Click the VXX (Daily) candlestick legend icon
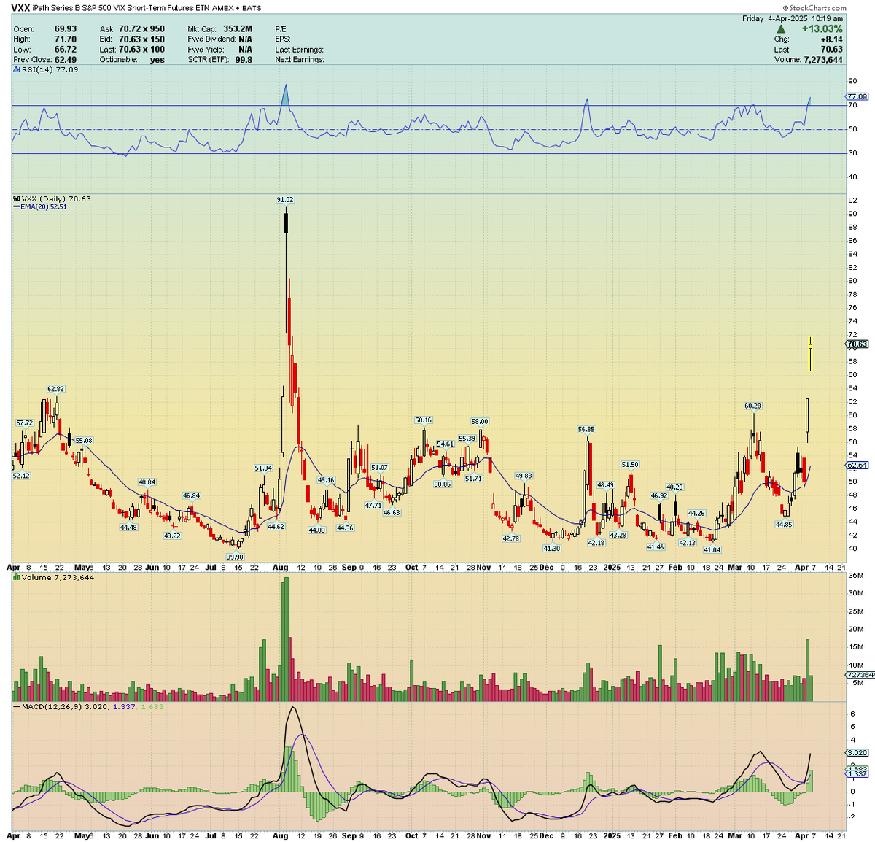Image resolution: width=875 pixels, height=842 pixels. (17, 198)
